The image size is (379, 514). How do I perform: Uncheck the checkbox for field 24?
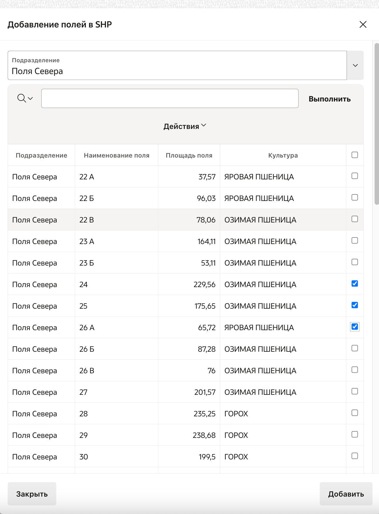click(355, 284)
